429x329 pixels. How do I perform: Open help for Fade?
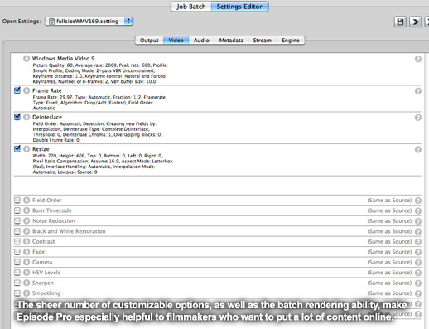[x=418, y=252]
